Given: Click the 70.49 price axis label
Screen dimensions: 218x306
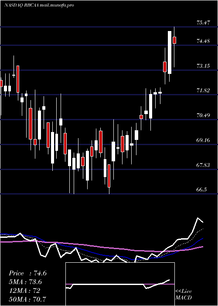Looking at the screenshot, I should (203, 115).
